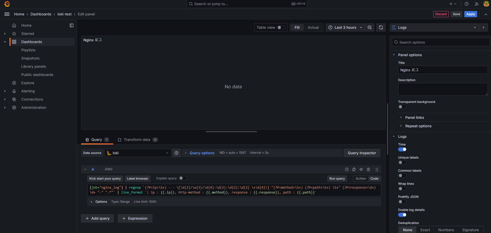
Task: Select Fill panel size
Action: pyautogui.click(x=297, y=27)
